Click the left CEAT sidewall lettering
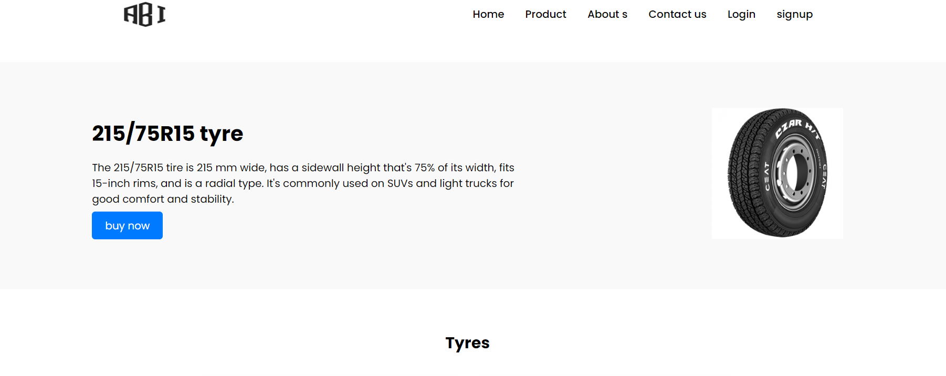 tap(766, 176)
